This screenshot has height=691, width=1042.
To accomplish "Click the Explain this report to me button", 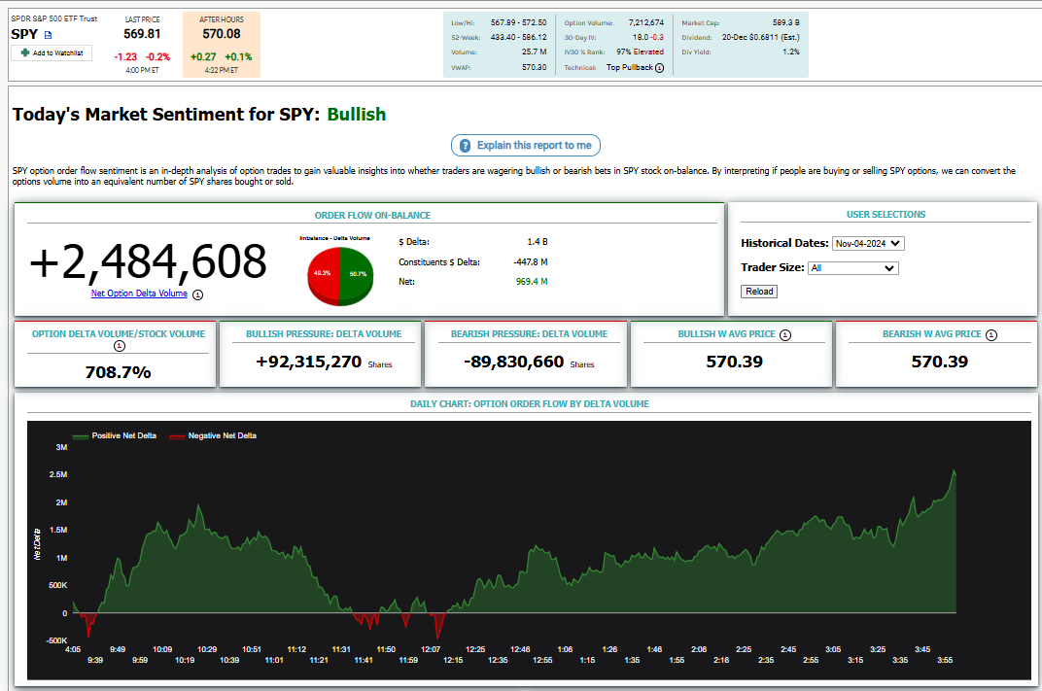I will click(526, 146).
